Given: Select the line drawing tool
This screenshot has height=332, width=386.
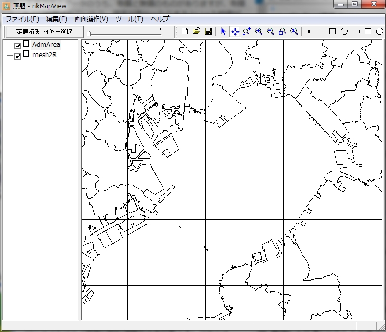Looking at the screenshot, I should click(321, 31).
